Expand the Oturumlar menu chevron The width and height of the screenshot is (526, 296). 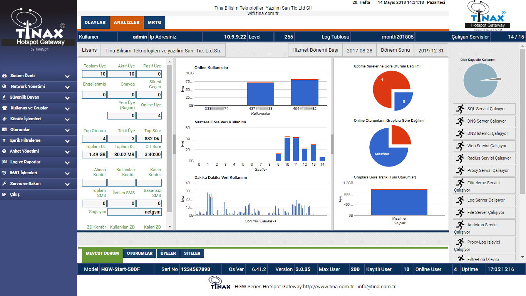(x=67, y=130)
